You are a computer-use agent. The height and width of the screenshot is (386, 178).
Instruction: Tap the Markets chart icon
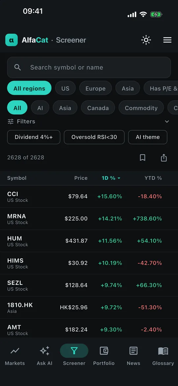click(15, 351)
